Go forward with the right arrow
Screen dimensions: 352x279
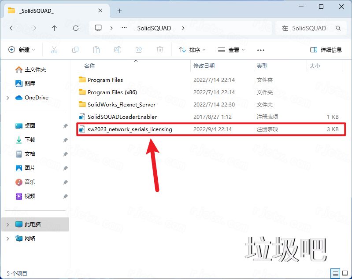[x=33, y=28]
